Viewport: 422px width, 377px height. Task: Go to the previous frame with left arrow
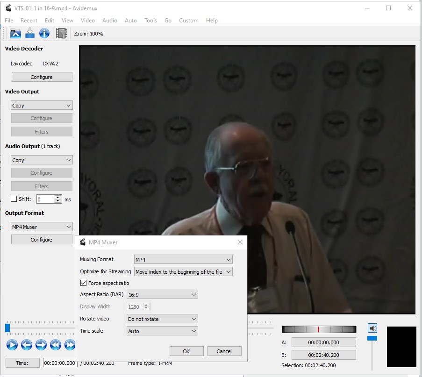coord(27,345)
